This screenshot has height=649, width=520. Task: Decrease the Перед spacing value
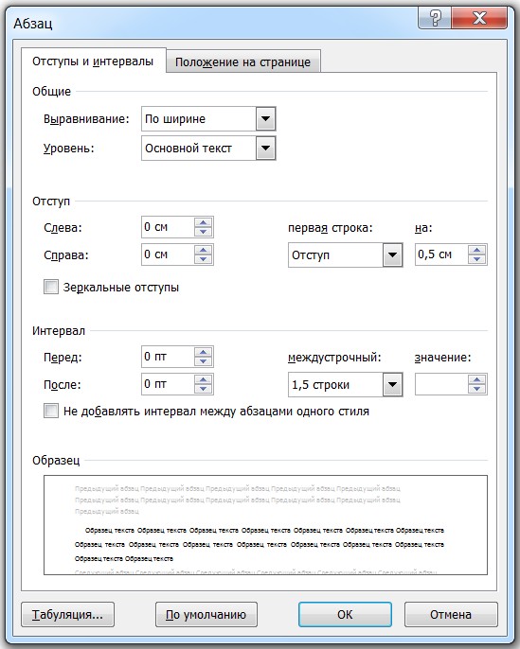(x=203, y=361)
